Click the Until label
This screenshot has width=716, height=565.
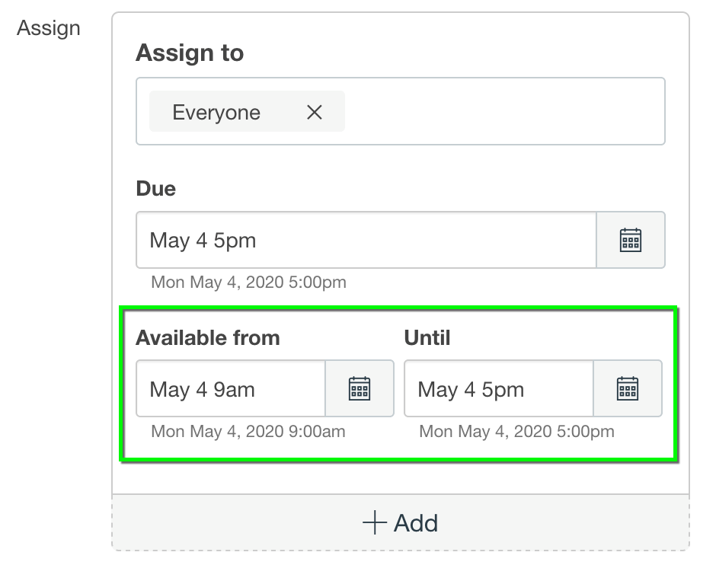pyautogui.click(x=427, y=337)
